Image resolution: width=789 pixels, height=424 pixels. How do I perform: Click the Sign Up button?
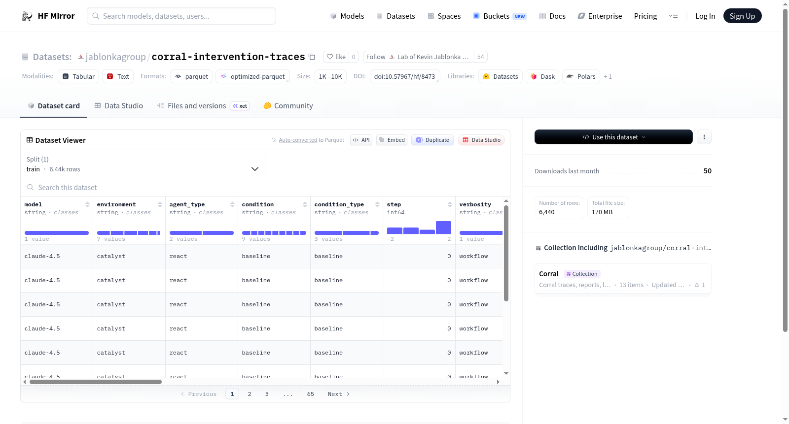pos(743,16)
